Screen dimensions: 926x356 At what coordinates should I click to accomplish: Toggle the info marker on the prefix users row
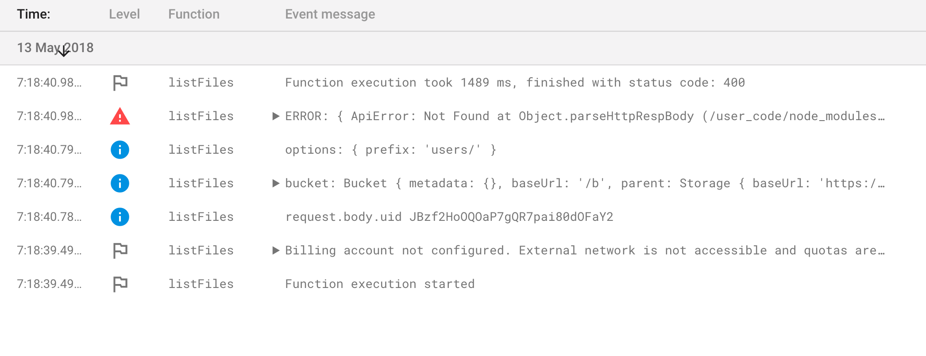tap(120, 150)
